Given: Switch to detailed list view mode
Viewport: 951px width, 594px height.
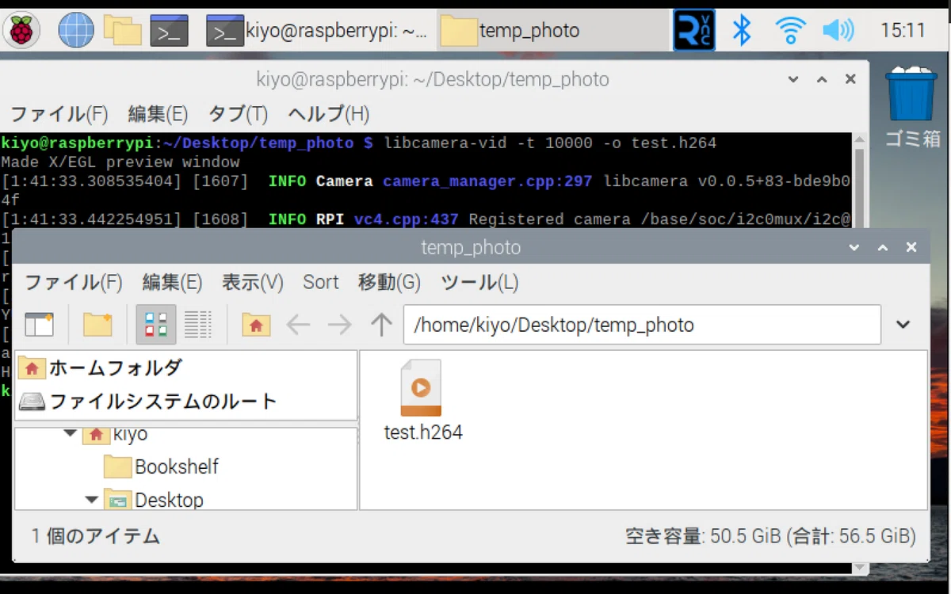Looking at the screenshot, I should point(198,324).
